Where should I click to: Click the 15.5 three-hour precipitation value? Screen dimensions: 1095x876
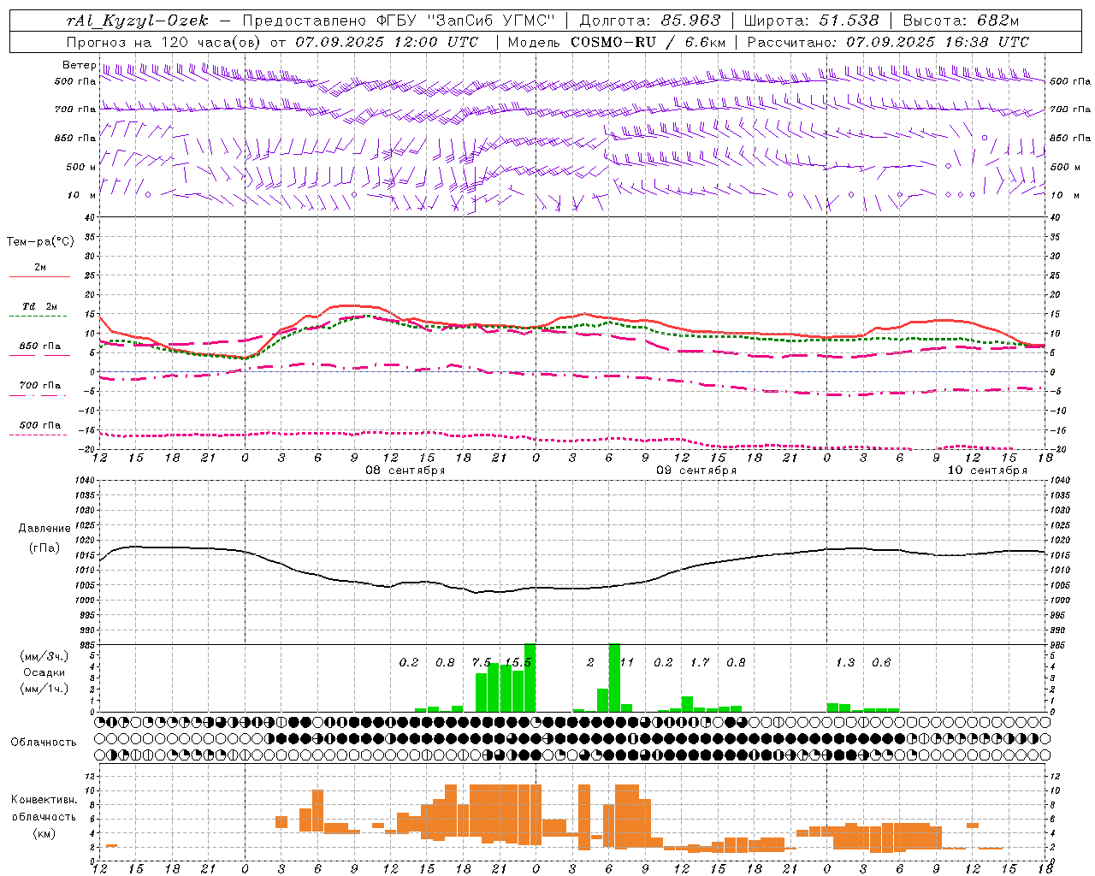[518, 663]
